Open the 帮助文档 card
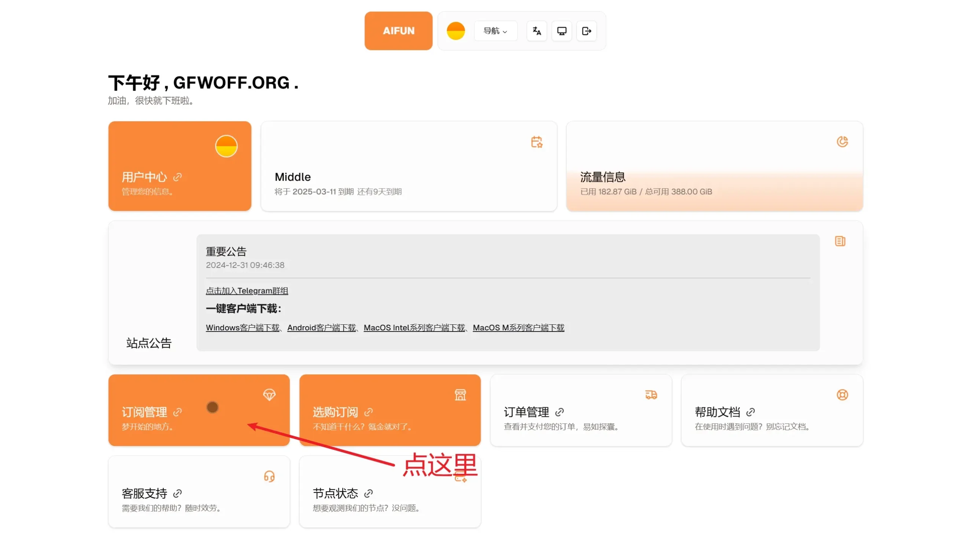Screen dimensions: 971x547 click(x=772, y=410)
